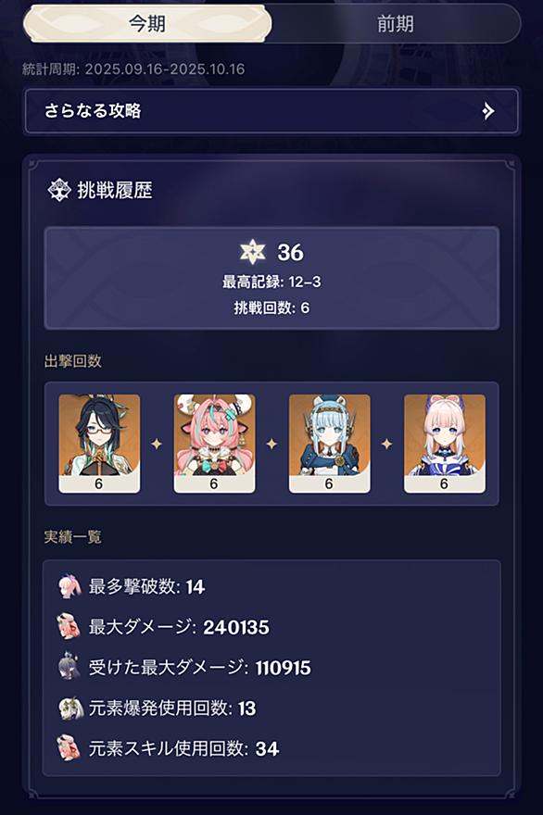The image size is (543, 815).
Task: Select the blue-haired character with hat portrait
Action: 330,444
